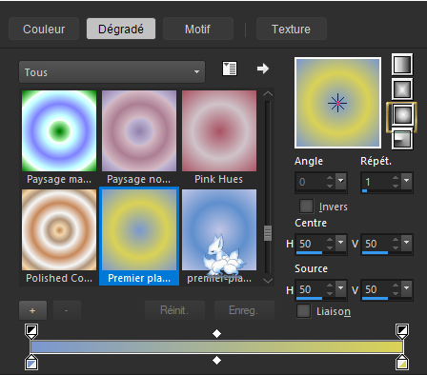Click the Source H input field

point(311,289)
